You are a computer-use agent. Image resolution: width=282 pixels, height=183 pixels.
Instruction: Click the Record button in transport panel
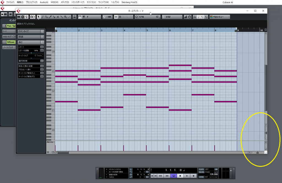pyautogui.click(x=194, y=176)
